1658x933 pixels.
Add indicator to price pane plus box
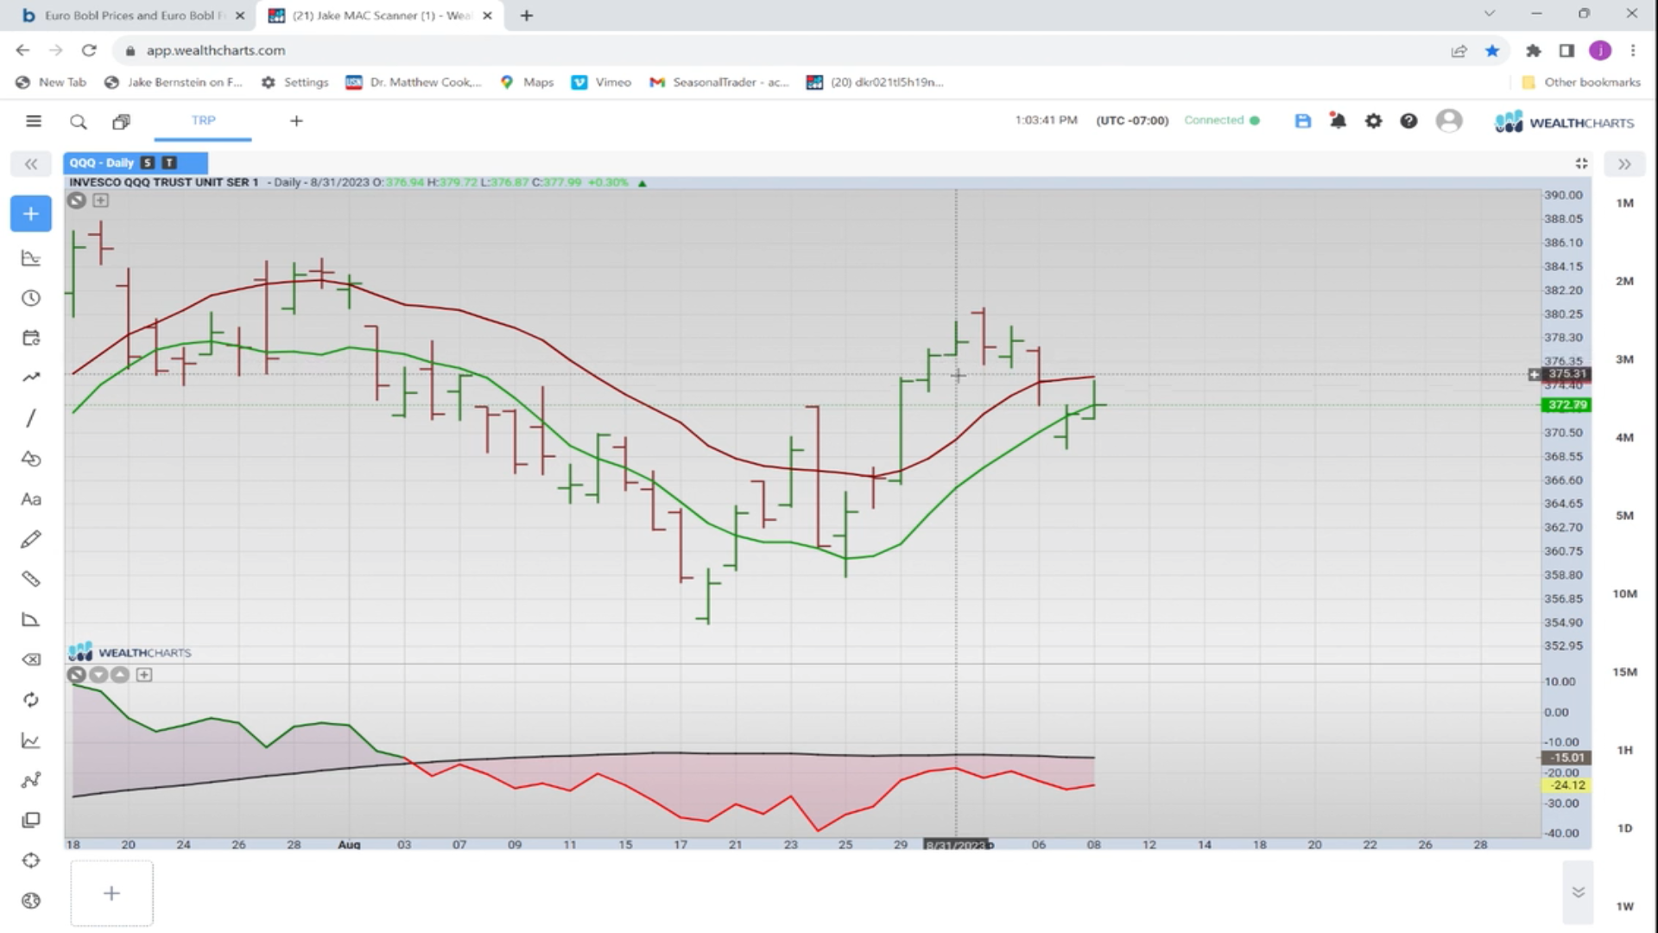click(101, 200)
